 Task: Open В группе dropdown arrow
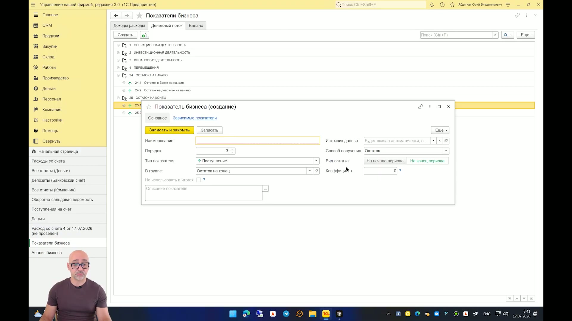[x=310, y=171]
